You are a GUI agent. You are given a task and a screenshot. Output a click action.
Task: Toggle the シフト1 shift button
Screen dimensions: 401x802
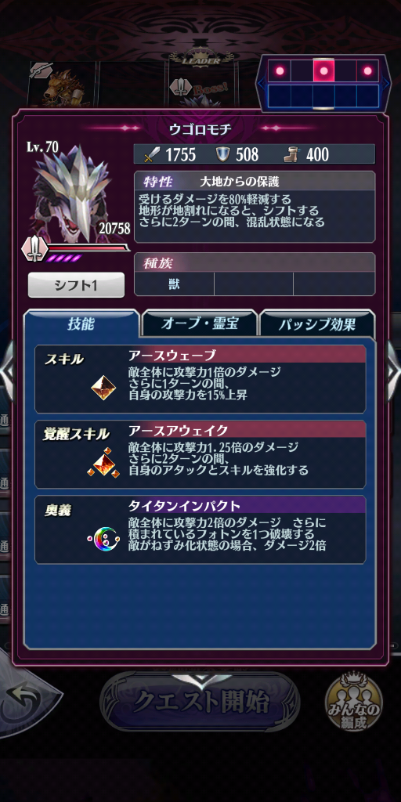(x=76, y=285)
